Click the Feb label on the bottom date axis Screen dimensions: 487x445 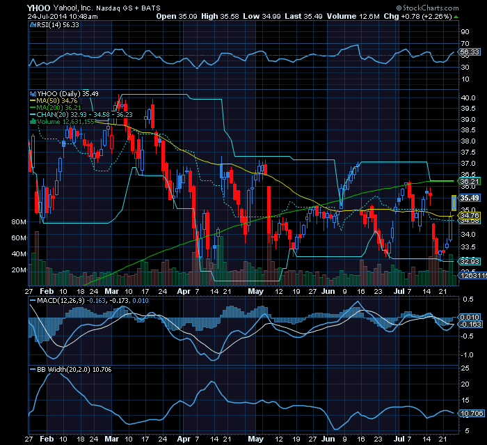[47, 439]
